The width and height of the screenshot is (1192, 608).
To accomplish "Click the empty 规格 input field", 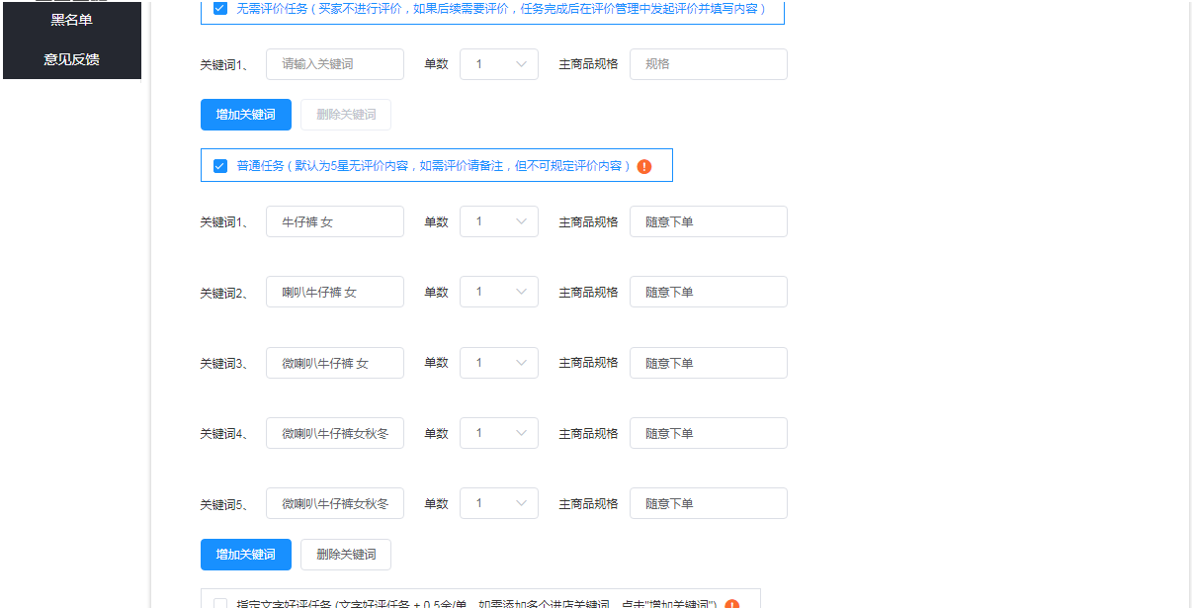I will [708, 64].
